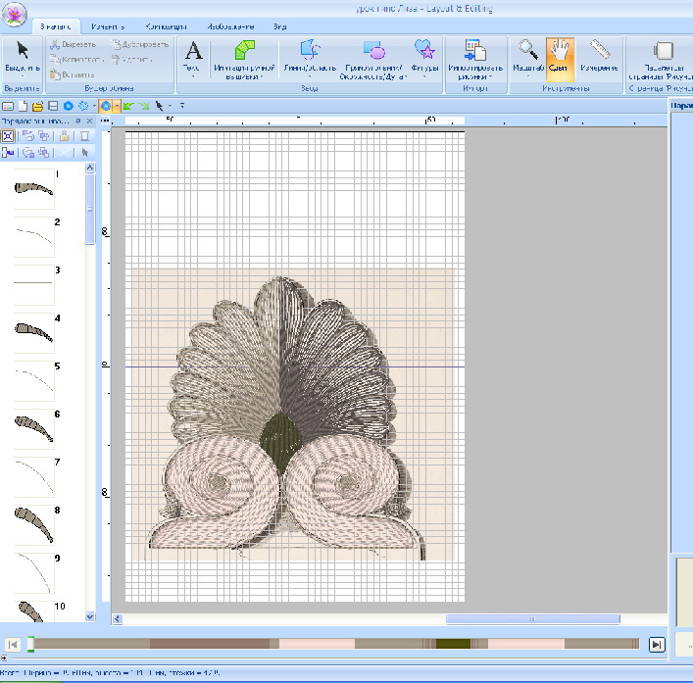The height and width of the screenshot is (683, 693).
Task: Jump to the end of stitch simulator
Action: click(657, 644)
